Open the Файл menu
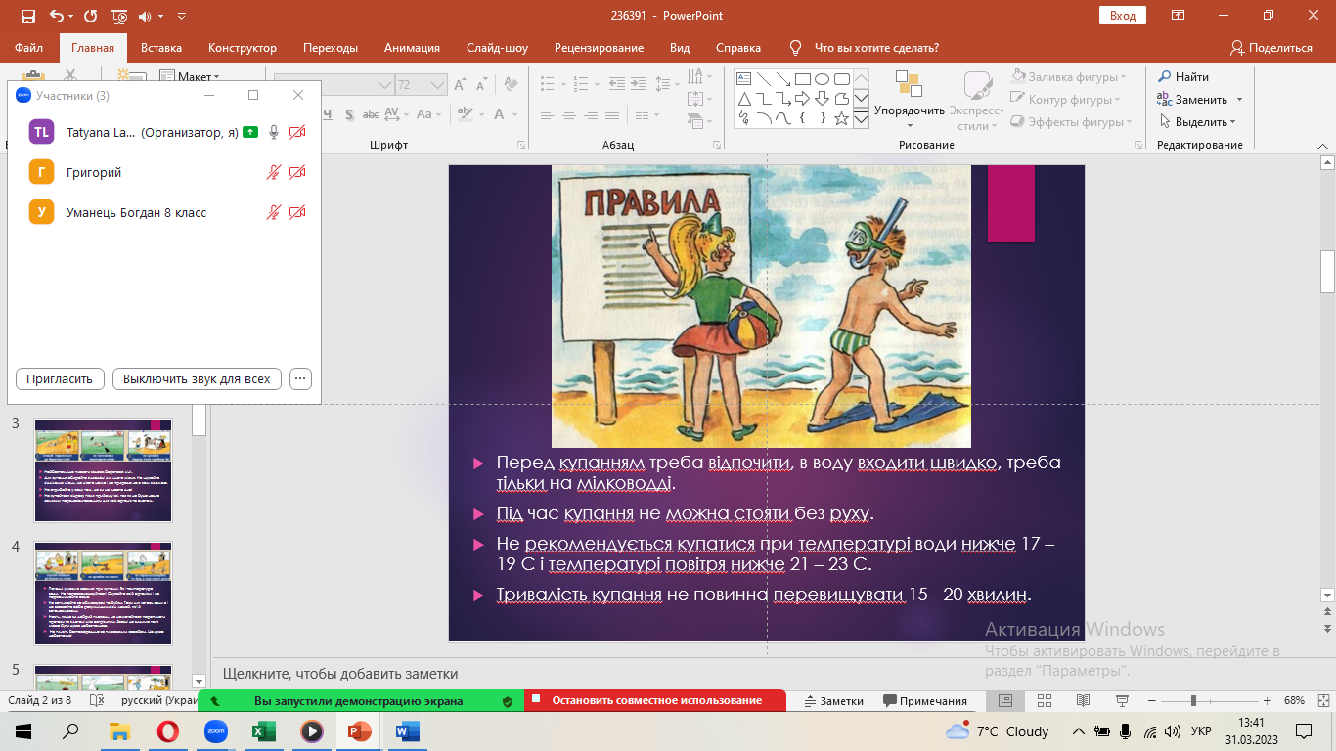The width and height of the screenshot is (1336, 751). pos(28,48)
